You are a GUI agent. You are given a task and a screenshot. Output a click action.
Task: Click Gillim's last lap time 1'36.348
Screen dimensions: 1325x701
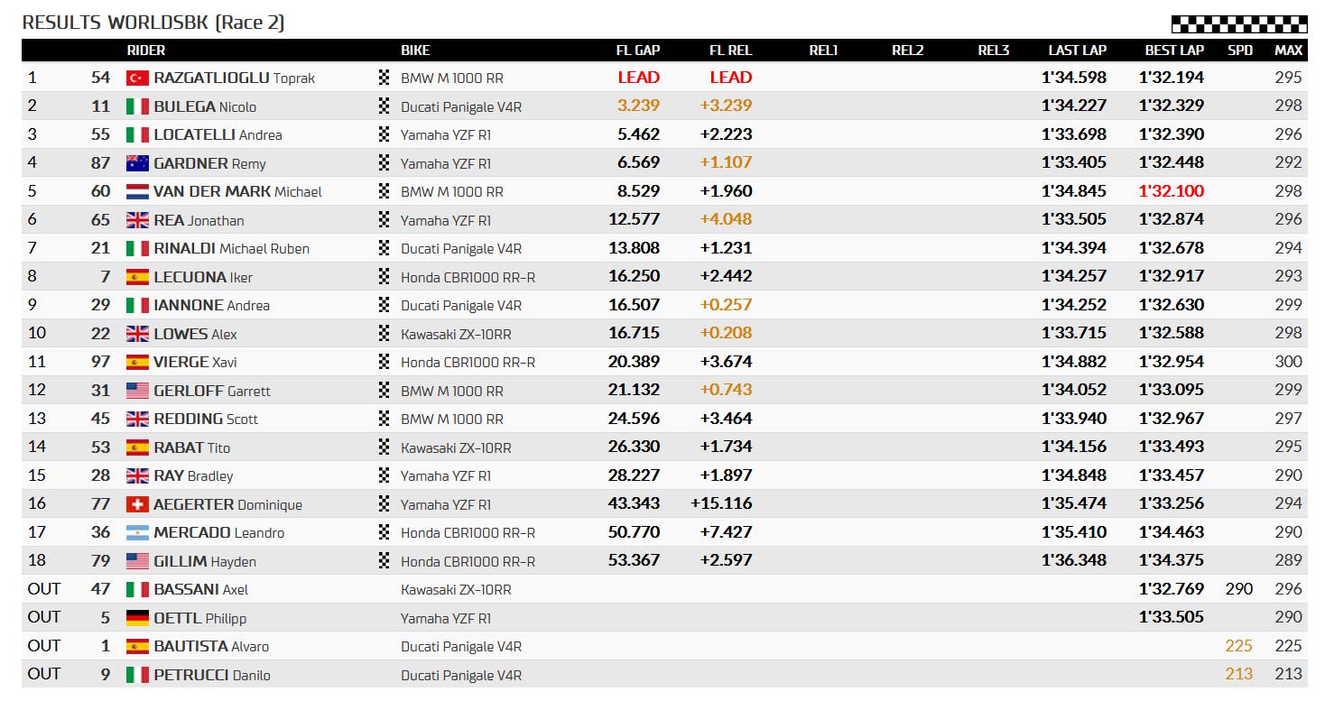click(x=1074, y=560)
